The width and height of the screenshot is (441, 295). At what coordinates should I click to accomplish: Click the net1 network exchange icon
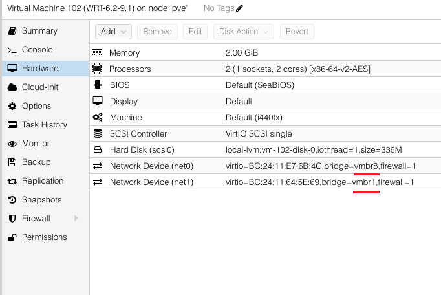point(98,182)
